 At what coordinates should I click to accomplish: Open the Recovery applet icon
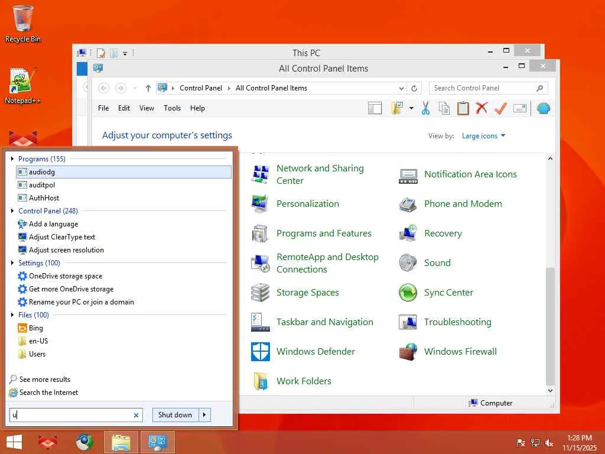tap(408, 233)
